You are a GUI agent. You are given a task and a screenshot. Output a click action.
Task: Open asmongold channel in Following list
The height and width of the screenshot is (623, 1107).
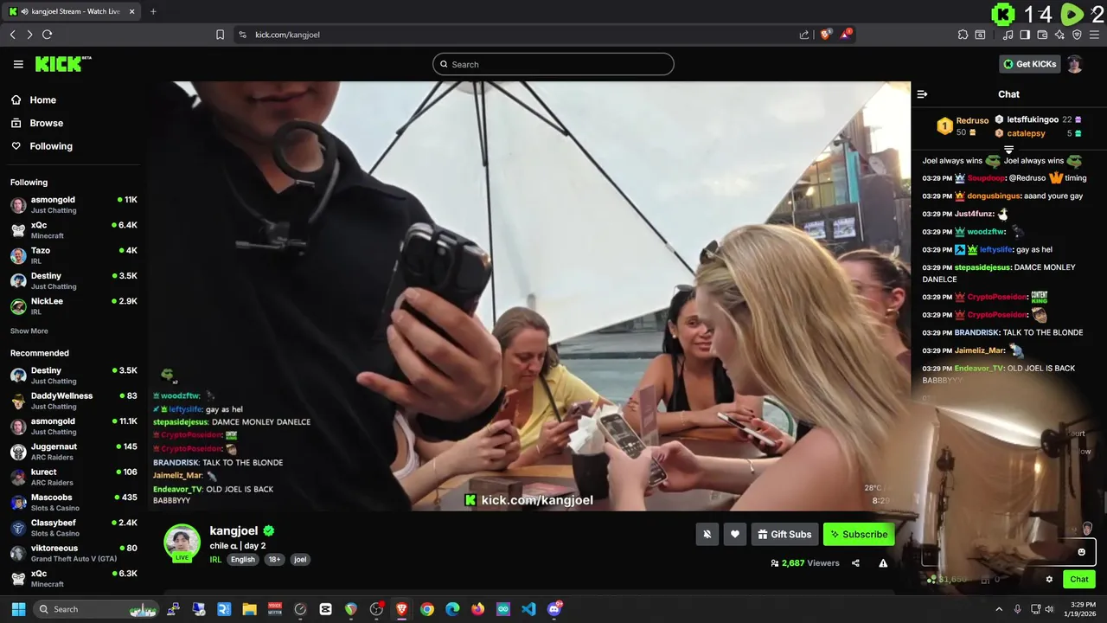(x=74, y=204)
